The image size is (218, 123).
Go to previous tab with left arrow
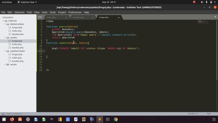tap(39, 17)
